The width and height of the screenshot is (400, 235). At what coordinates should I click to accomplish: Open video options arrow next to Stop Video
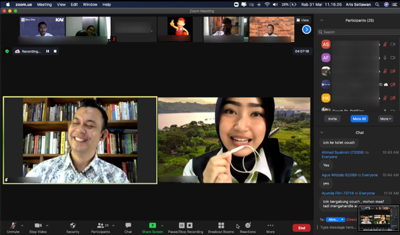pyautogui.click(x=47, y=226)
